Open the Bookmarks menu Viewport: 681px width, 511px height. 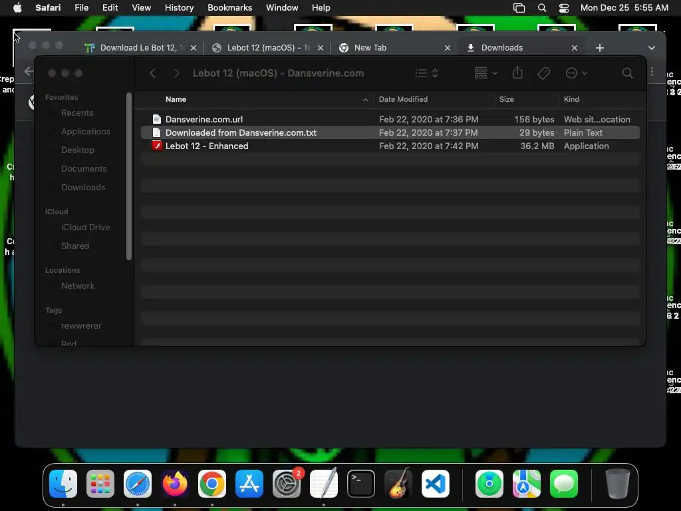click(x=229, y=7)
